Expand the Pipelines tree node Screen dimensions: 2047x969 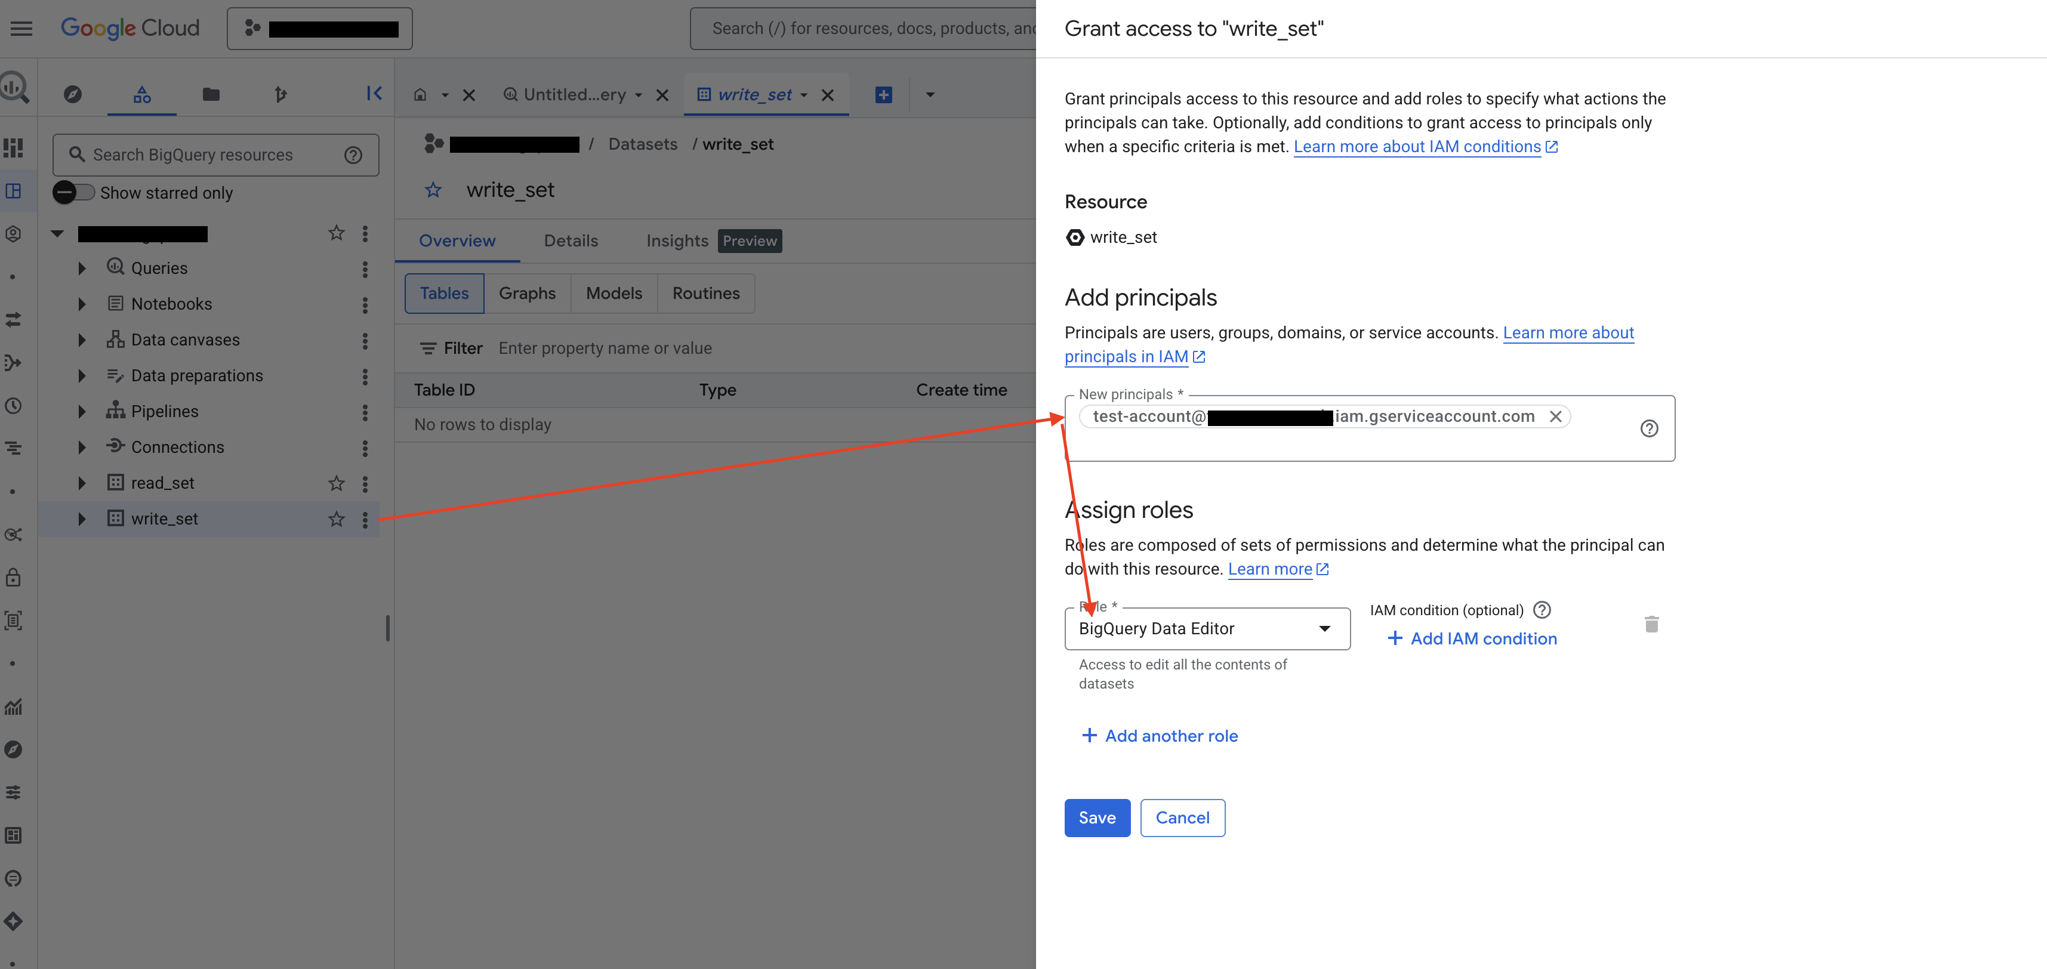pyautogui.click(x=82, y=412)
